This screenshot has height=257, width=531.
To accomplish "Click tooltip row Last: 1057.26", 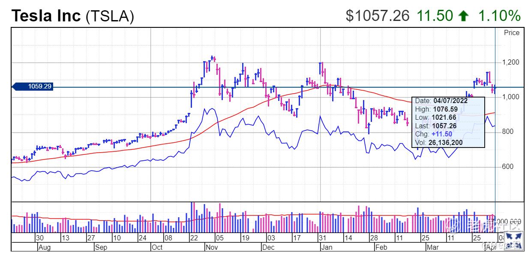I will click(436, 126).
